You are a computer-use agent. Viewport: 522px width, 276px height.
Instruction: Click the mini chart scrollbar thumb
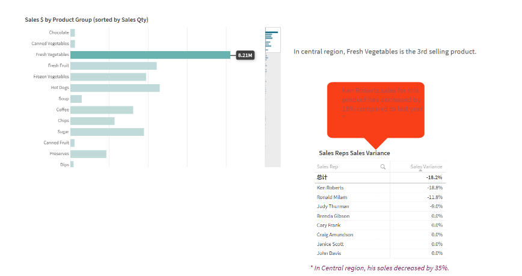[272, 40]
